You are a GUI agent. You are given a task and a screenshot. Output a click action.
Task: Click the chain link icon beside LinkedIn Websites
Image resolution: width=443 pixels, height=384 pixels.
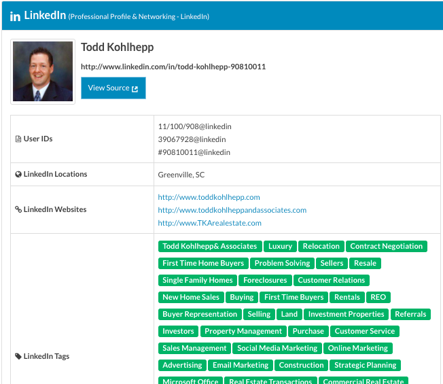(x=18, y=209)
